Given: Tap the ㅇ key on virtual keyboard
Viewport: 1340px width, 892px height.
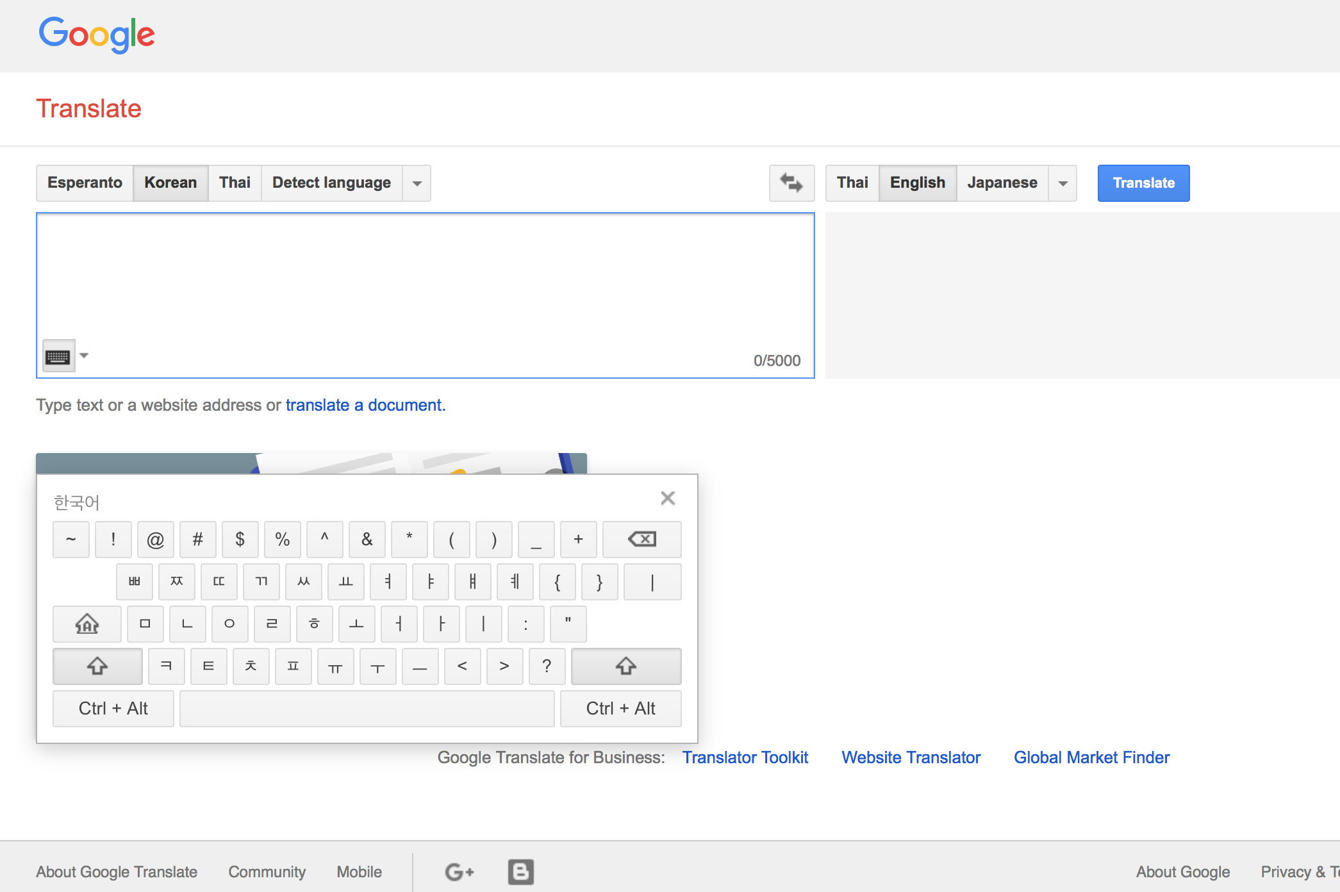Looking at the screenshot, I should pyautogui.click(x=230, y=624).
